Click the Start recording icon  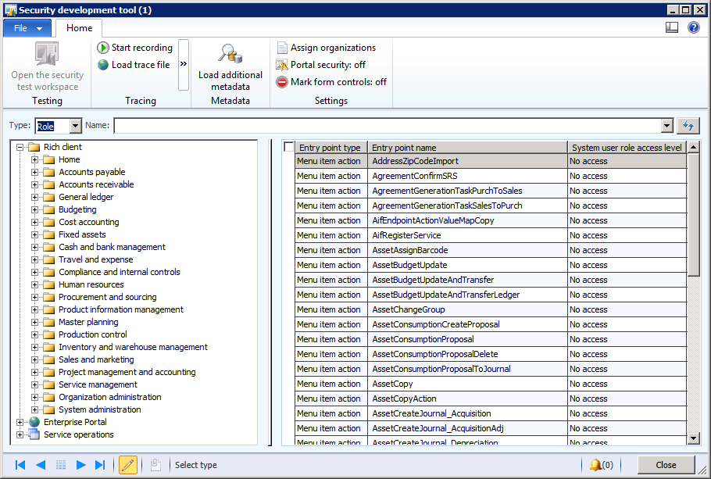(102, 47)
